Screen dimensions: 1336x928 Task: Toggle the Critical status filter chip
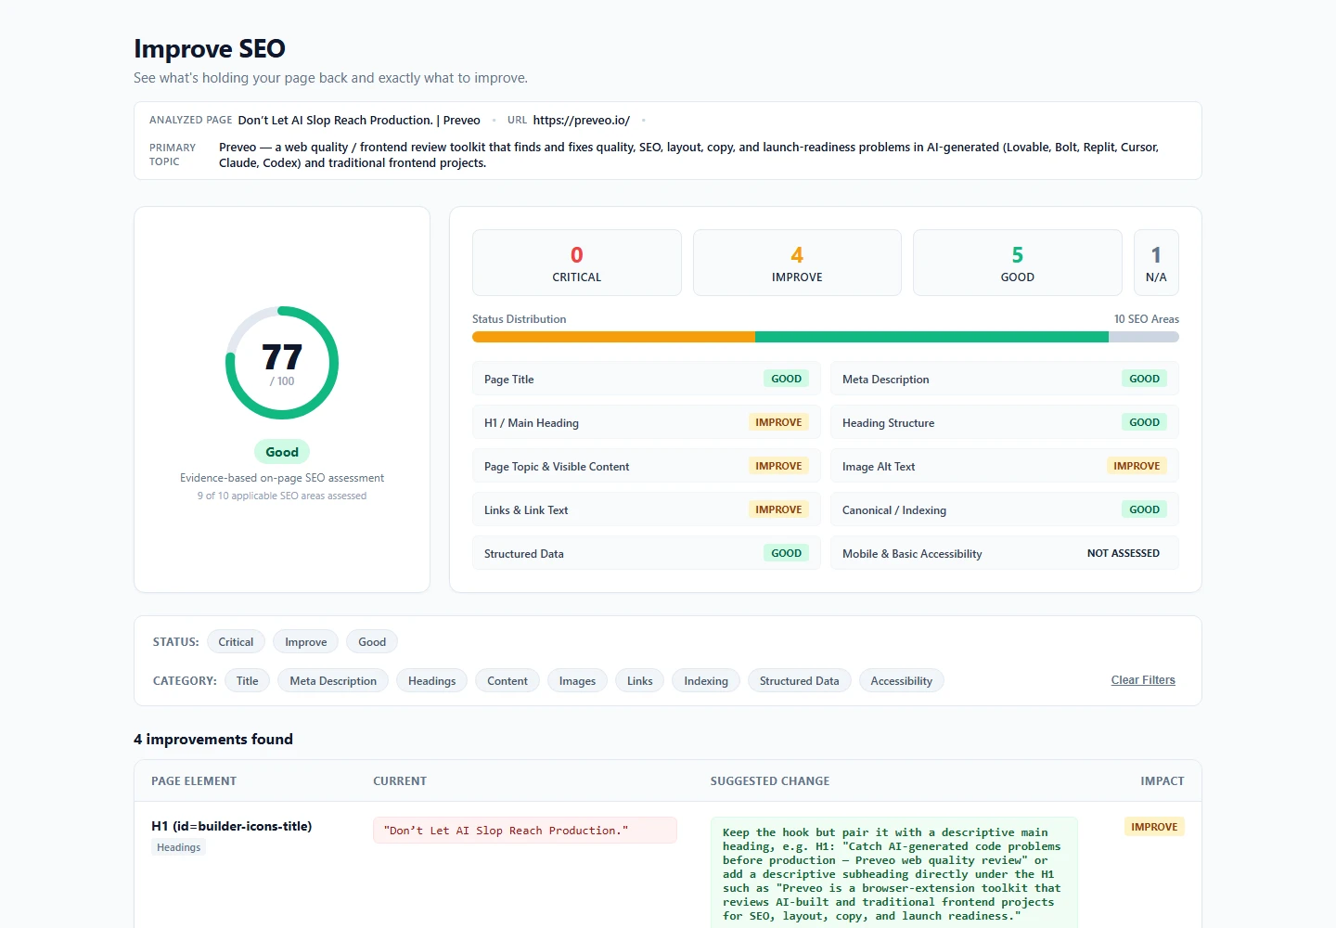point(236,641)
